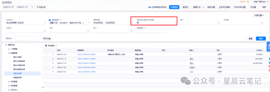
Task: Click the 凭证模板 document icon
Action: click(x=46, y=46)
